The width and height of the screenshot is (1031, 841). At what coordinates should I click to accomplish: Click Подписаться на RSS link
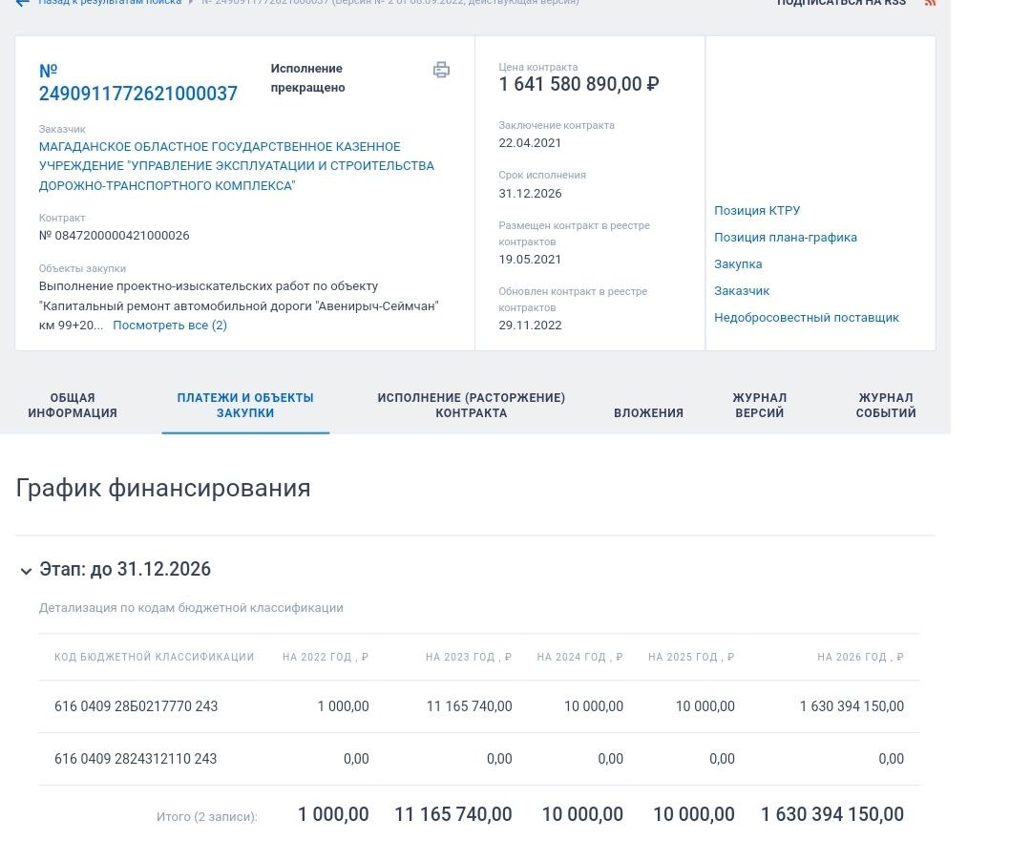tap(841, 3)
